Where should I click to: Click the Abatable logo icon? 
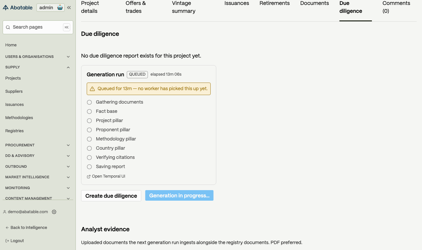click(x=6, y=8)
